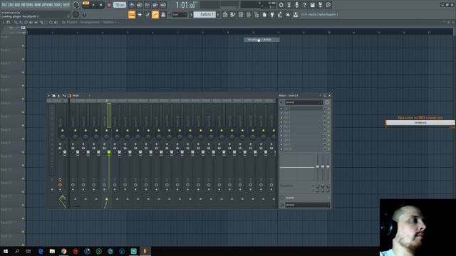Open the Piano roll view icon

click(x=233, y=14)
